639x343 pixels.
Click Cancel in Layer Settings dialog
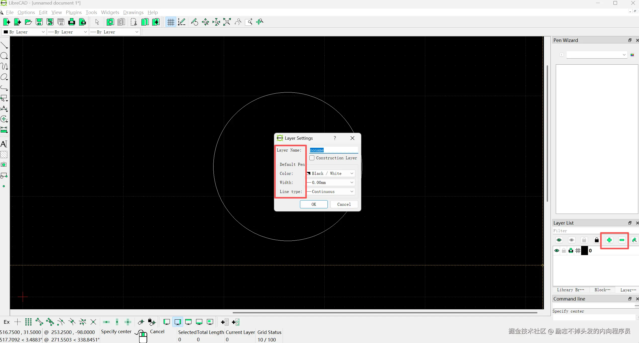point(344,204)
